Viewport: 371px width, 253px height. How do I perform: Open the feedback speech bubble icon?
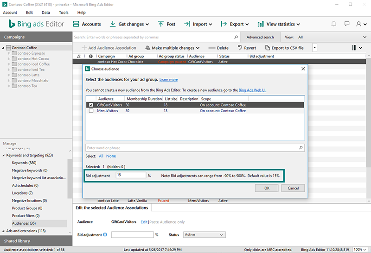point(346,24)
